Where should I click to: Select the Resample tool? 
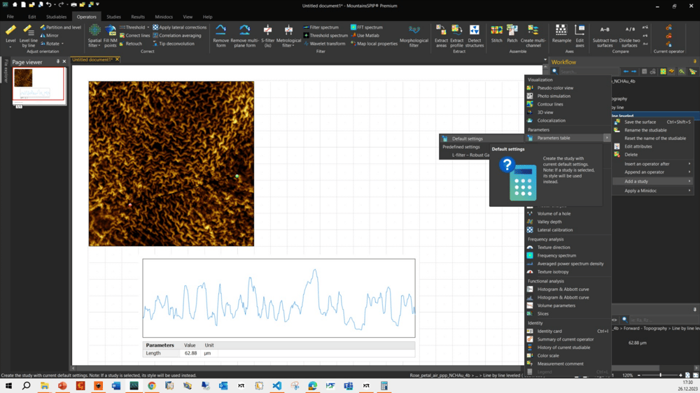click(x=561, y=34)
